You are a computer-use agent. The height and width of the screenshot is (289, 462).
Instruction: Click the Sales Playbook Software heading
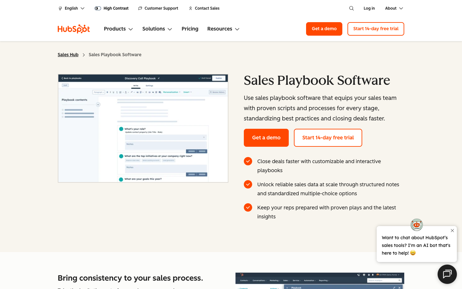[x=317, y=80]
